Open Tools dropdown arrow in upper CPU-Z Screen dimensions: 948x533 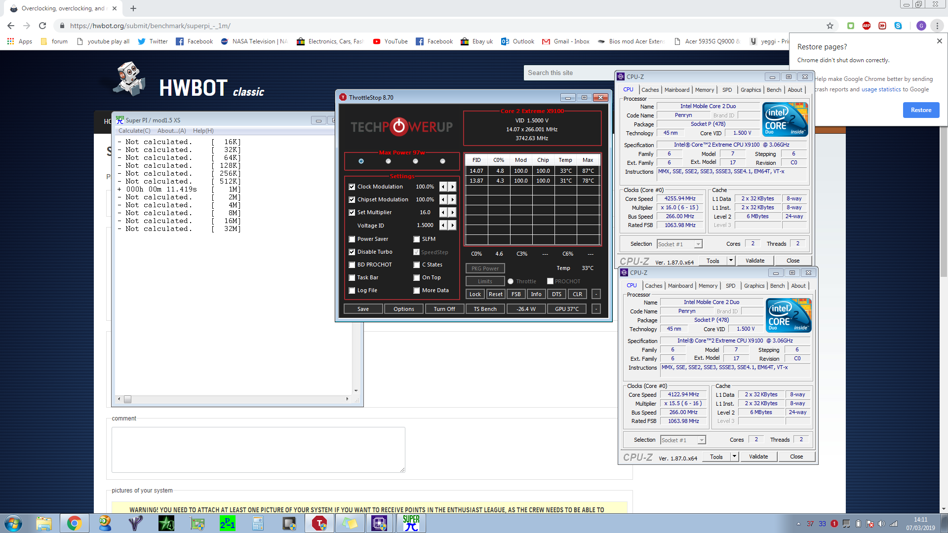[731, 261]
